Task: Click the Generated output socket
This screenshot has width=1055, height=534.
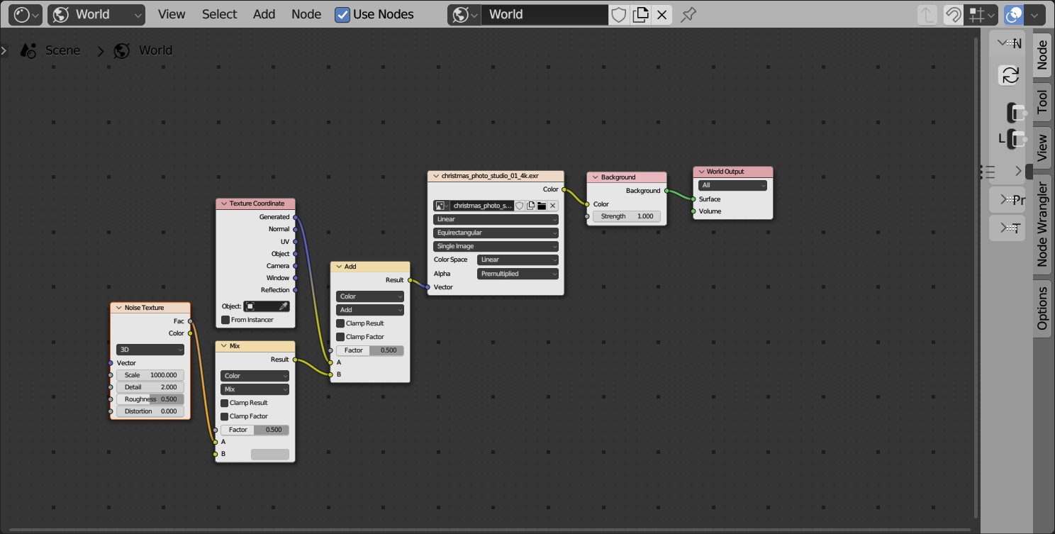Action: (x=295, y=217)
